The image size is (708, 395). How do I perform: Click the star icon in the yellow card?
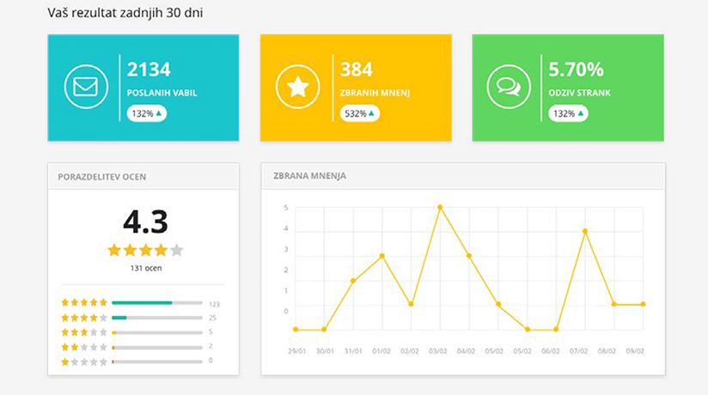click(297, 88)
